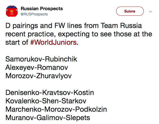This screenshot has height=124, width=159.
Task: Open the #WorldJuniors hashtag
Action: 53,42
